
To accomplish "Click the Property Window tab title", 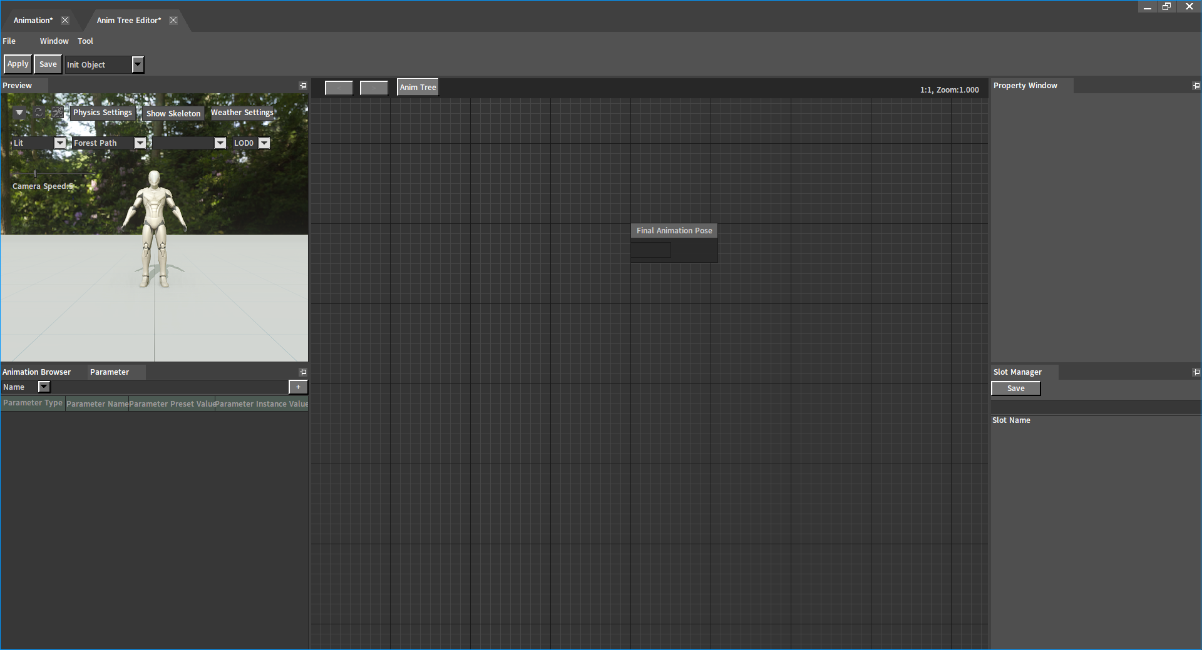I will click(1025, 86).
